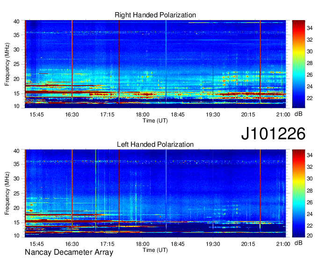Click the 'Nancay Decameter Array' caption
Viewport: 318px width, 258px height.
(69, 252)
